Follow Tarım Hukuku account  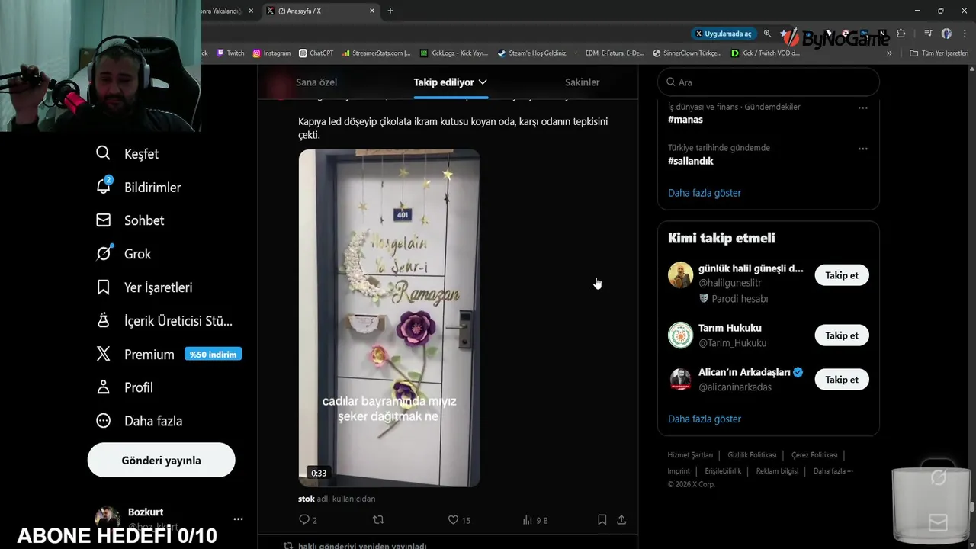point(842,335)
